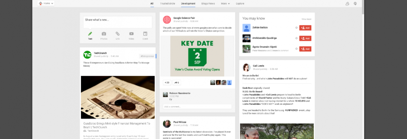Open Zoltán Balázs profile avatar

pyautogui.click(x=246, y=28)
